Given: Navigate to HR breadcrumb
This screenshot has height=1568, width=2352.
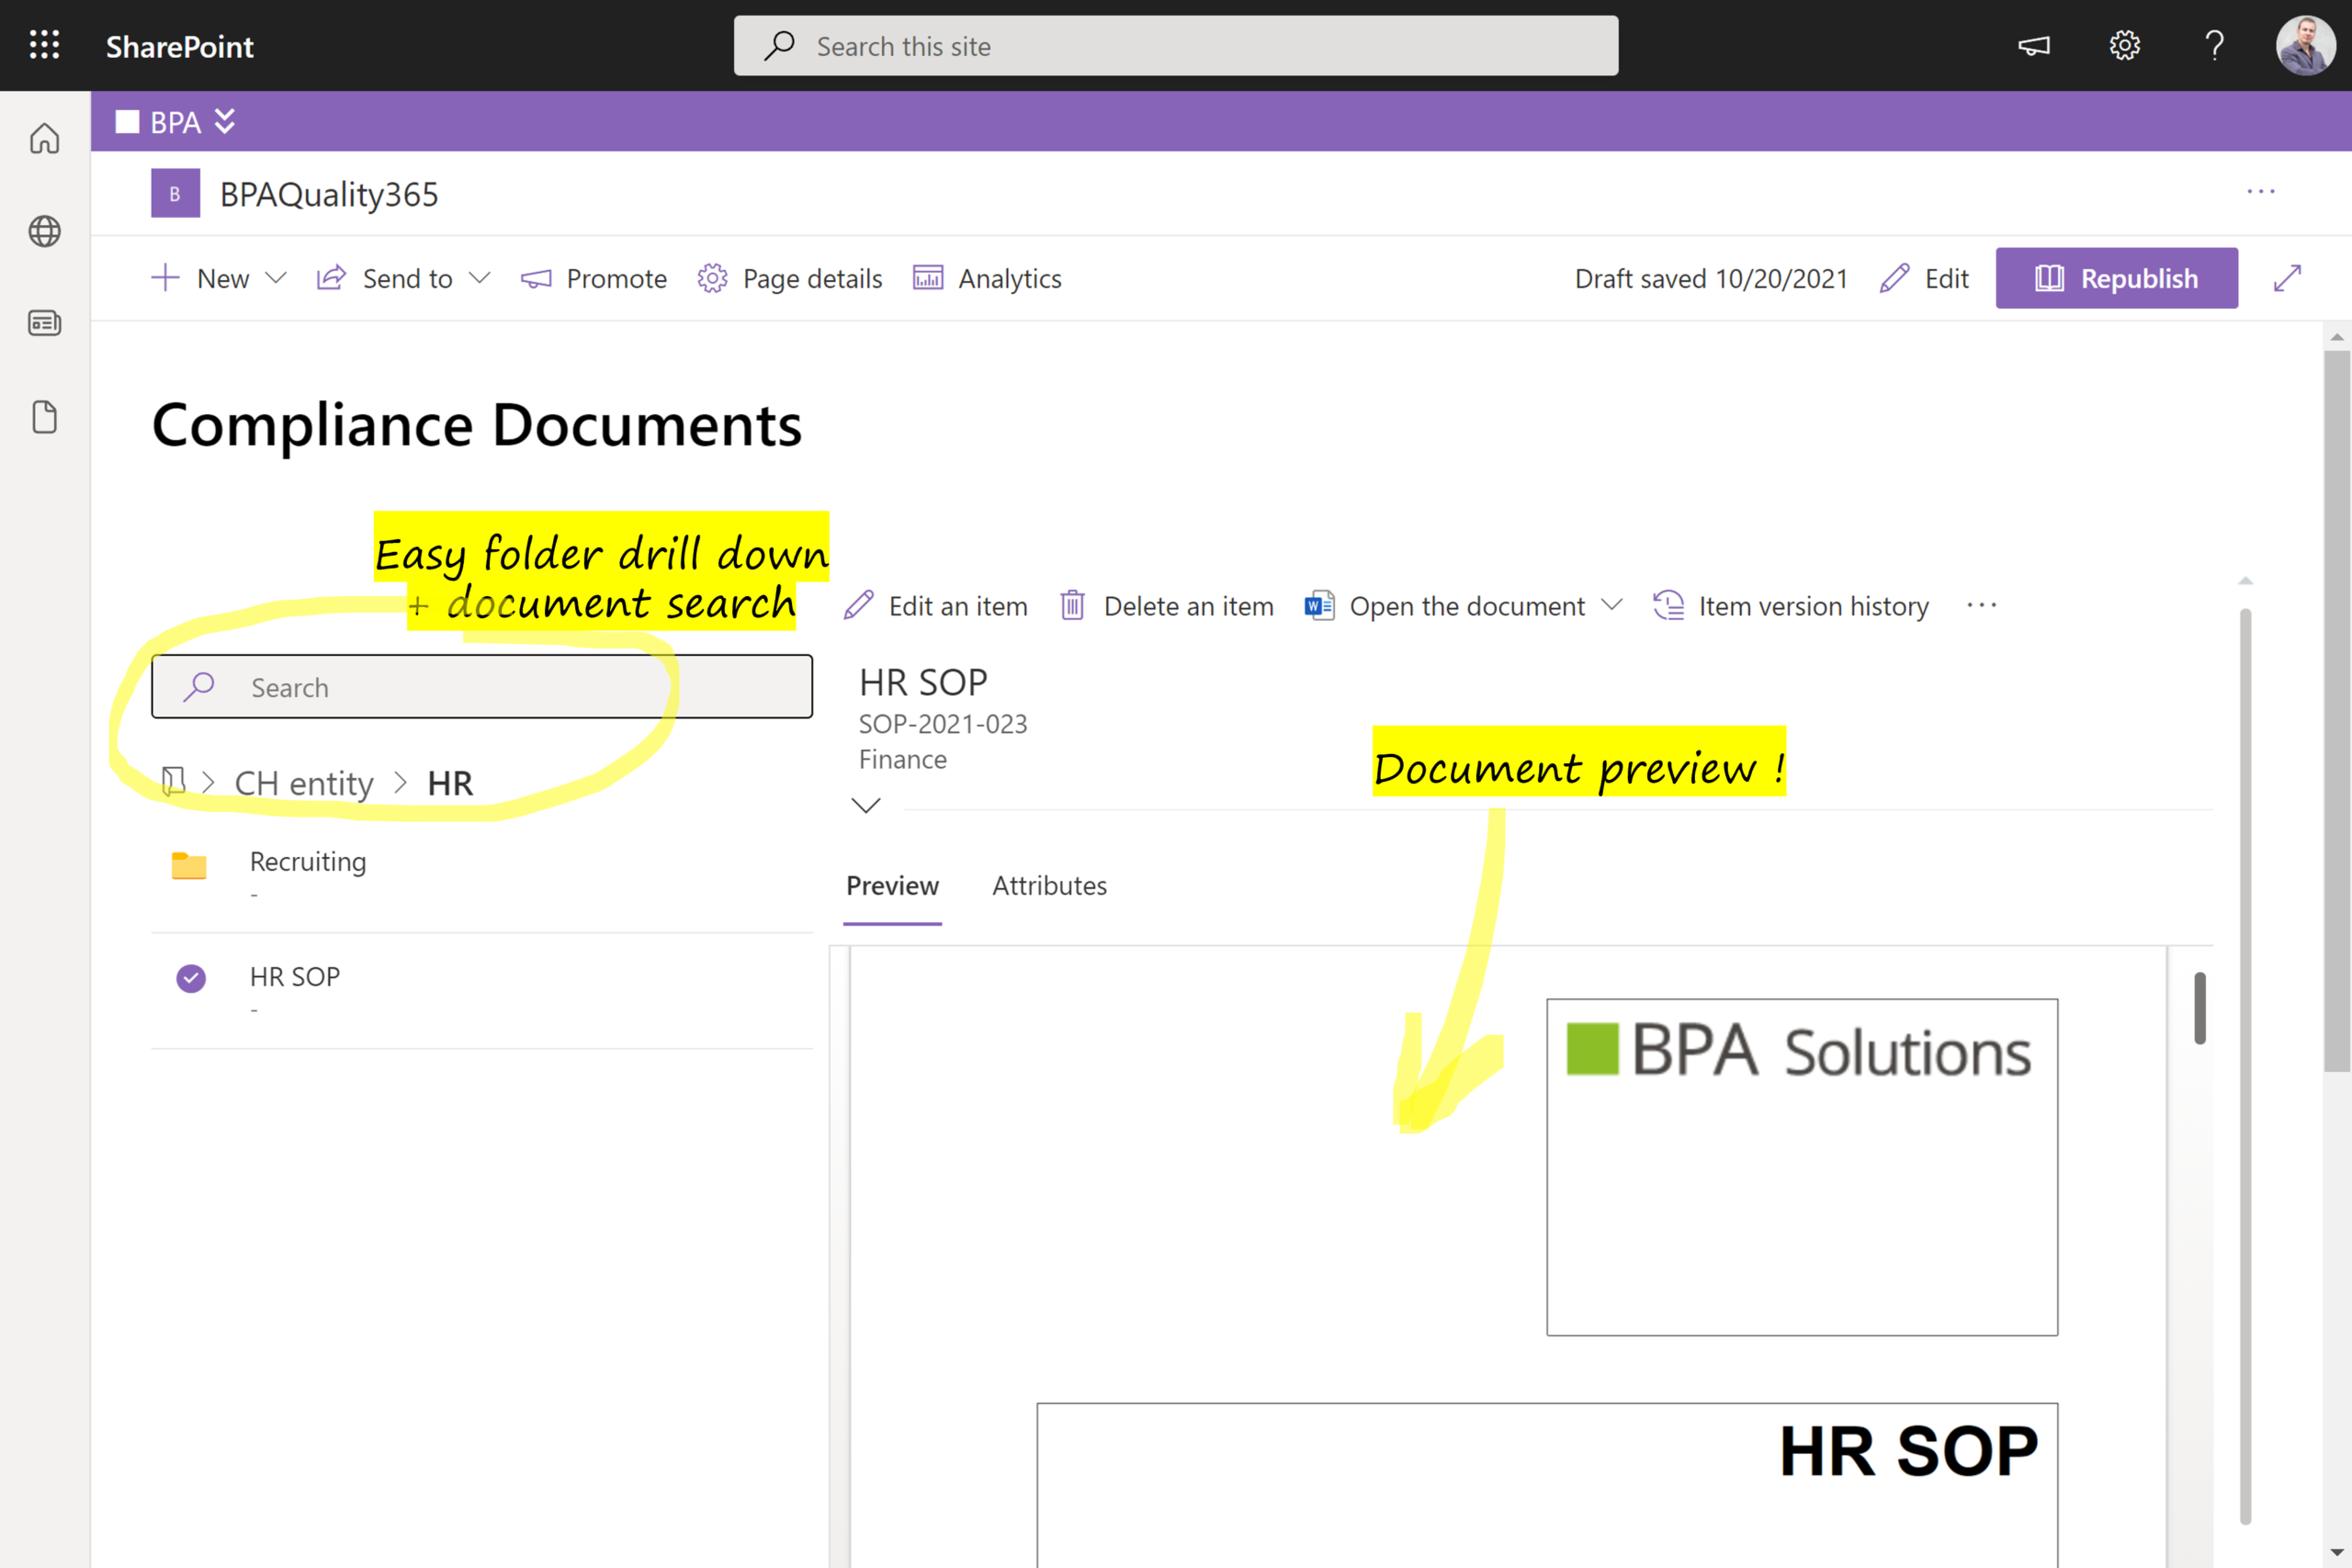Looking at the screenshot, I should click(450, 783).
